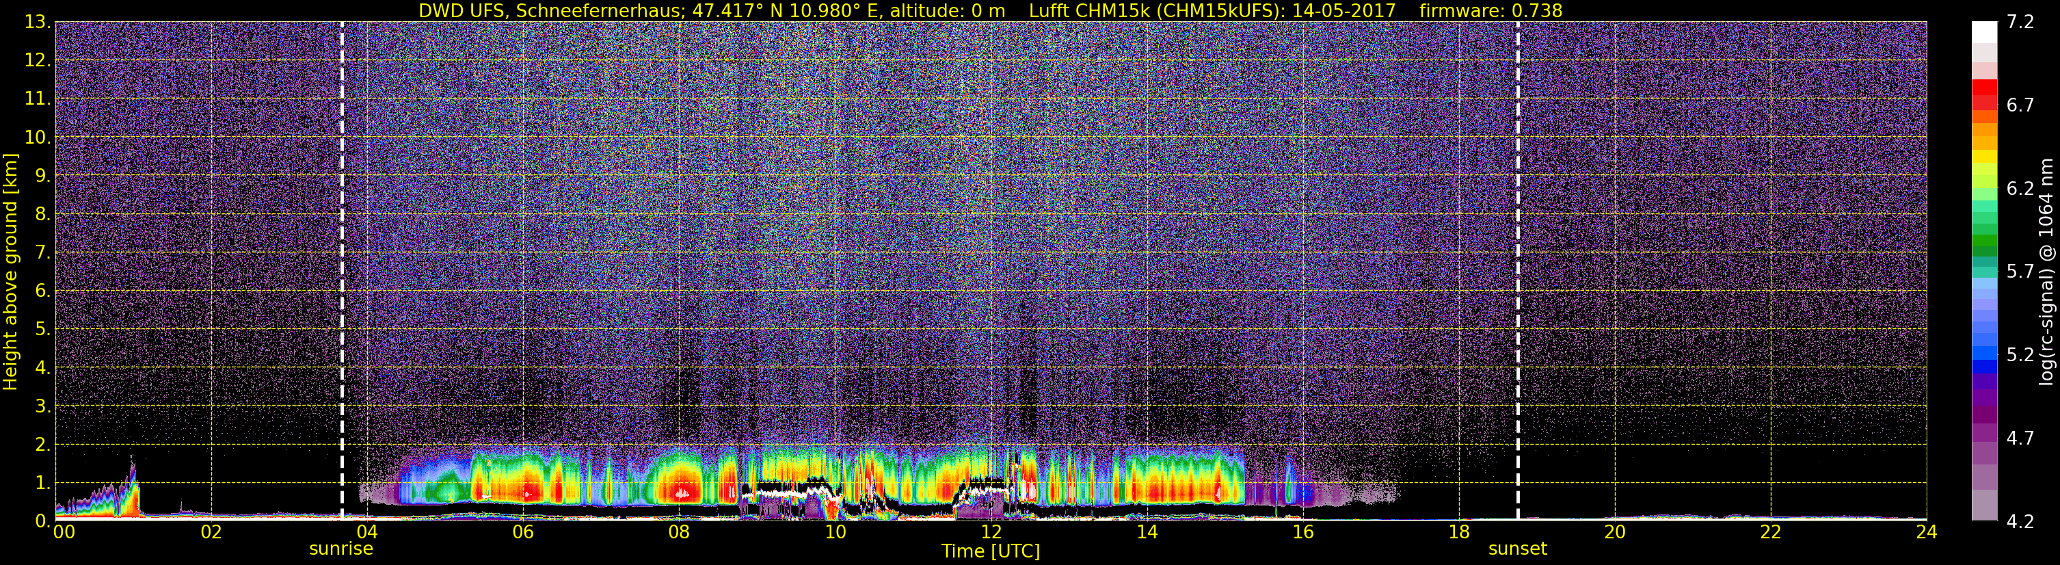This screenshot has height=565, width=2060.
Task: Click time axis tick '12'
Action: click(x=991, y=532)
